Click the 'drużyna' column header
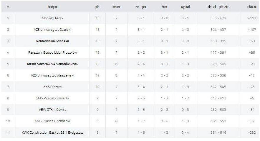 [x=52, y=7]
